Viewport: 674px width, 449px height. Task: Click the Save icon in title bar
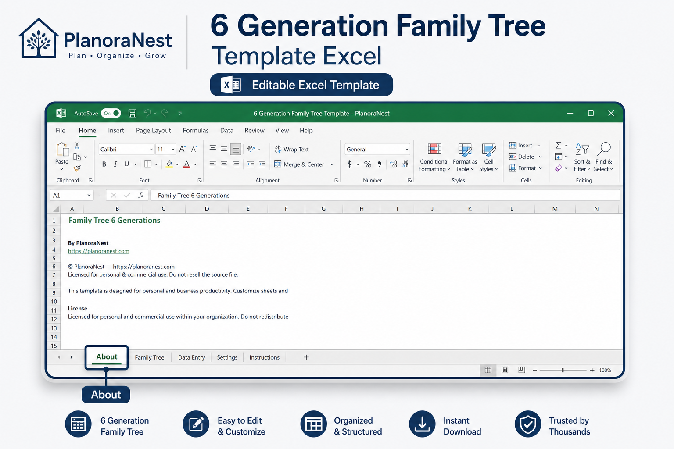[132, 113]
